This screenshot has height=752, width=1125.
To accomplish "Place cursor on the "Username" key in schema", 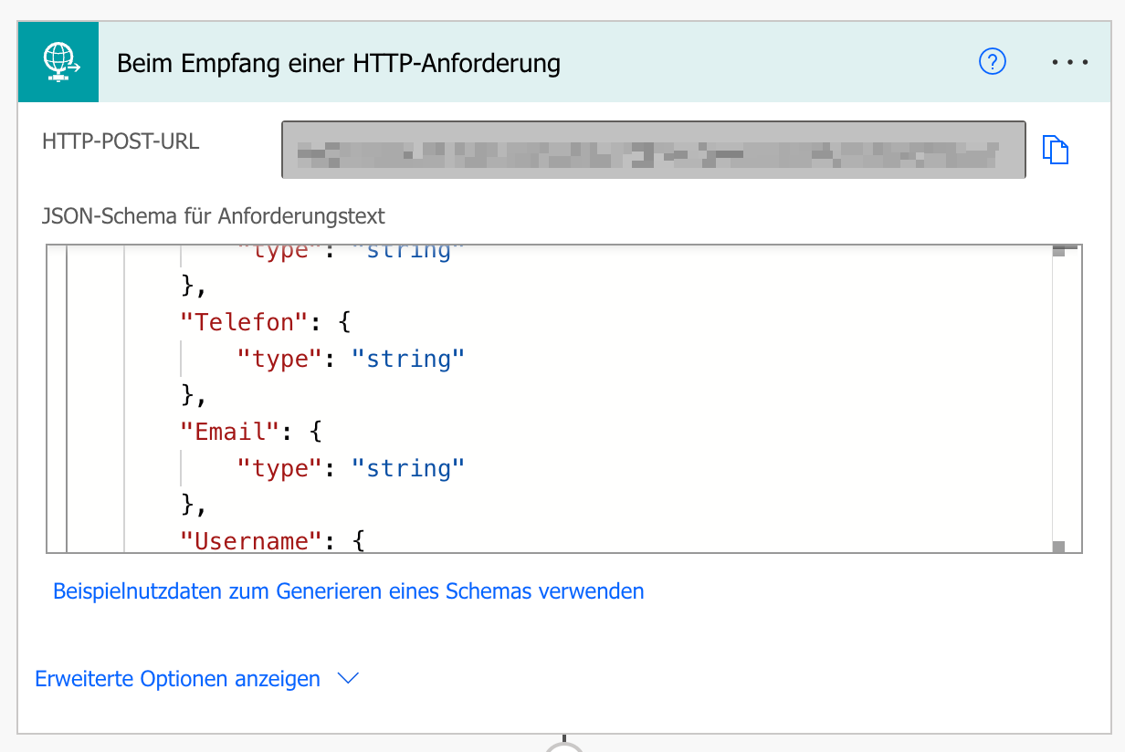I will pyautogui.click(x=244, y=540).
